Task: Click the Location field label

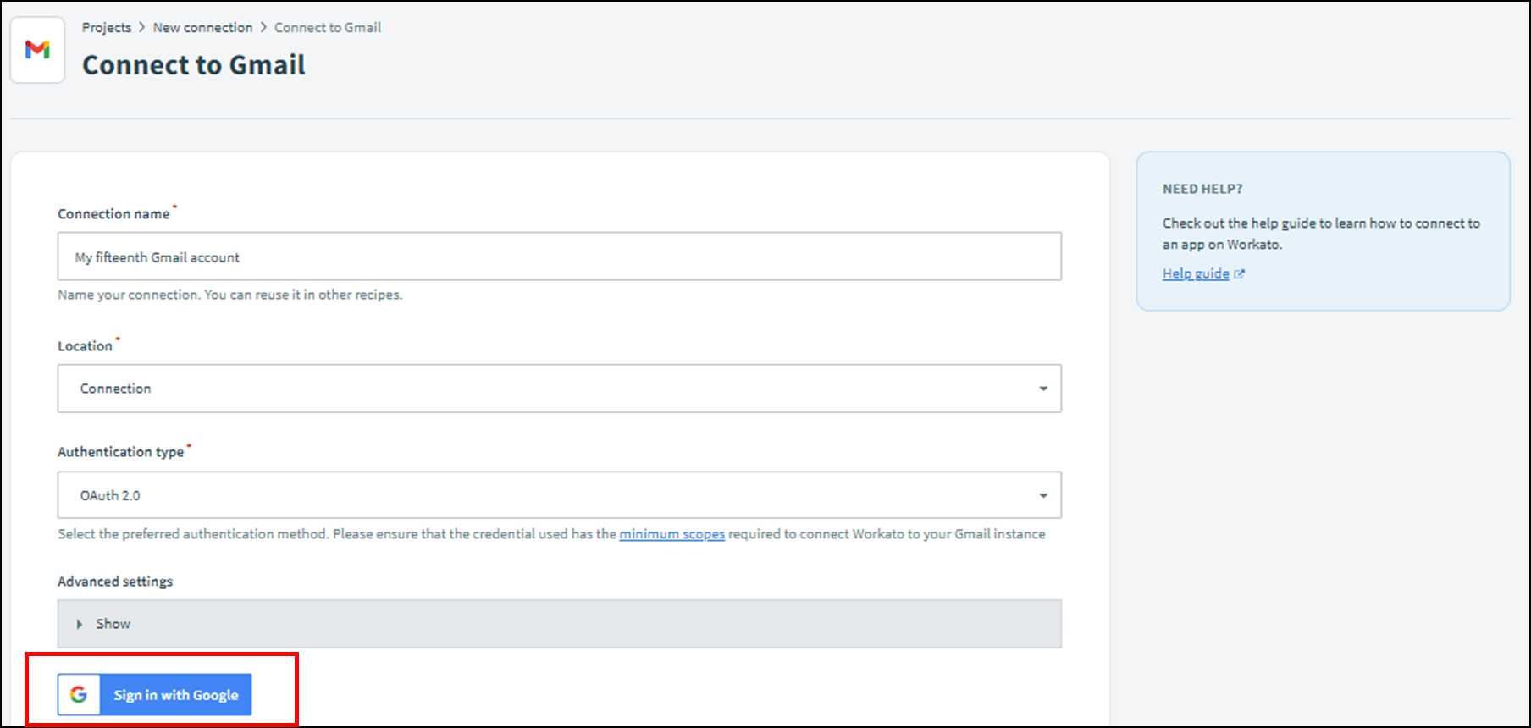Action: point(85,346)
